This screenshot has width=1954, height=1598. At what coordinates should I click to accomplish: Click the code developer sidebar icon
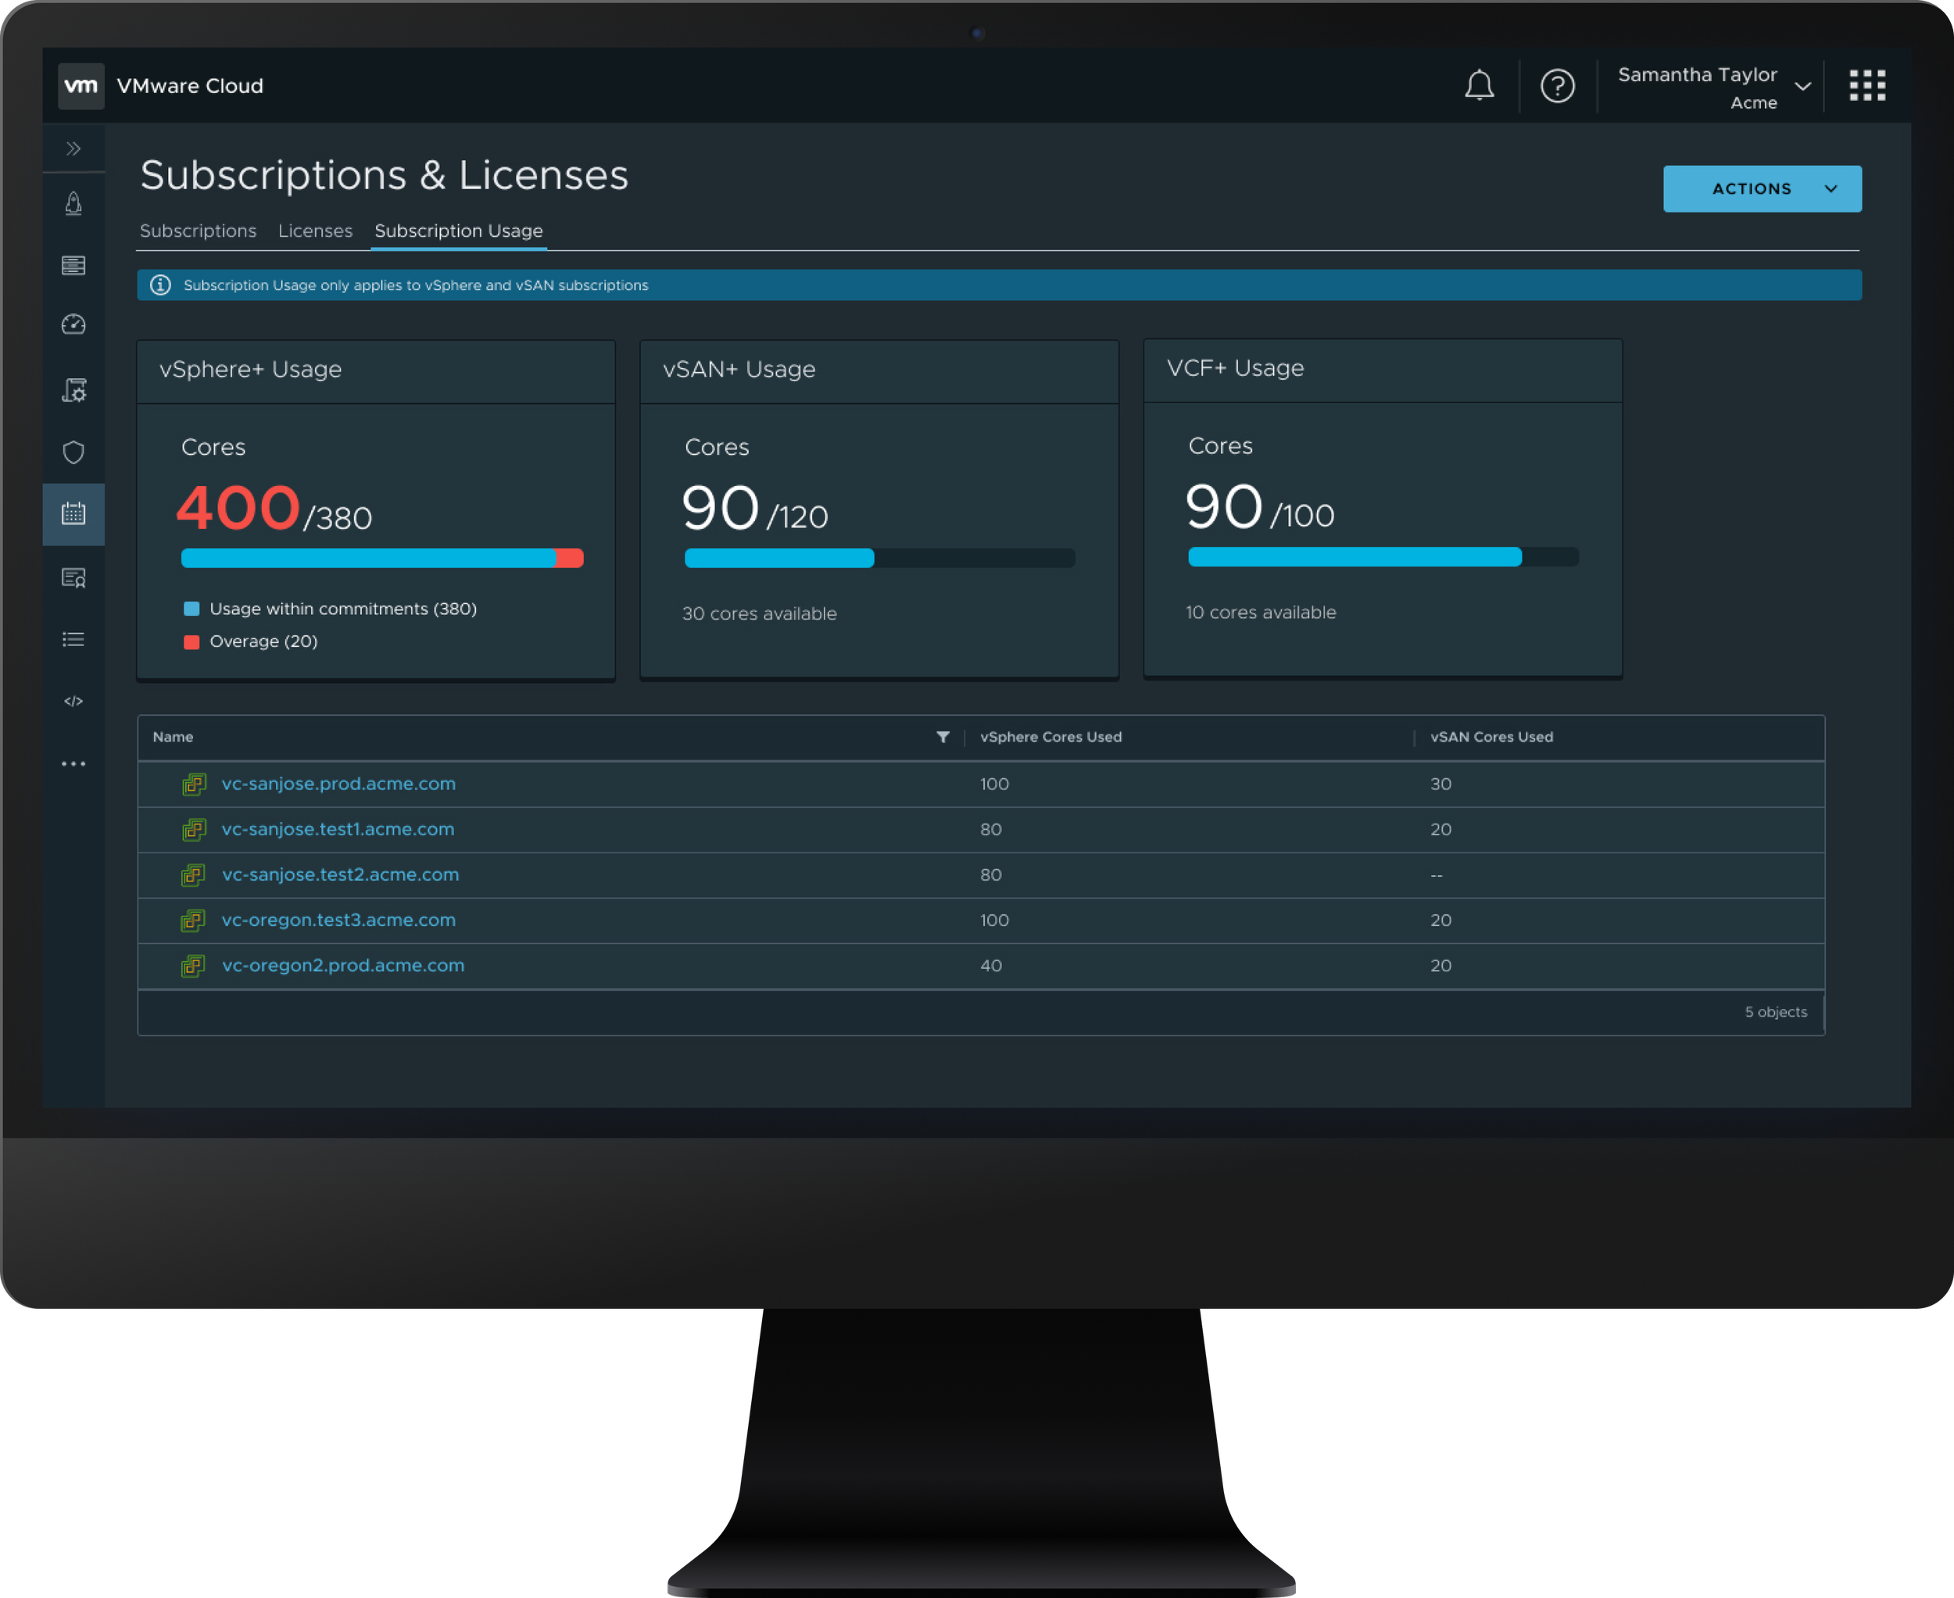pos(73,702)
